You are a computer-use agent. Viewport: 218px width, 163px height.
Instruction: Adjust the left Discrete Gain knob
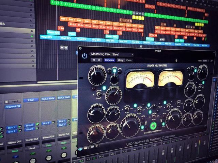(130, 125)
